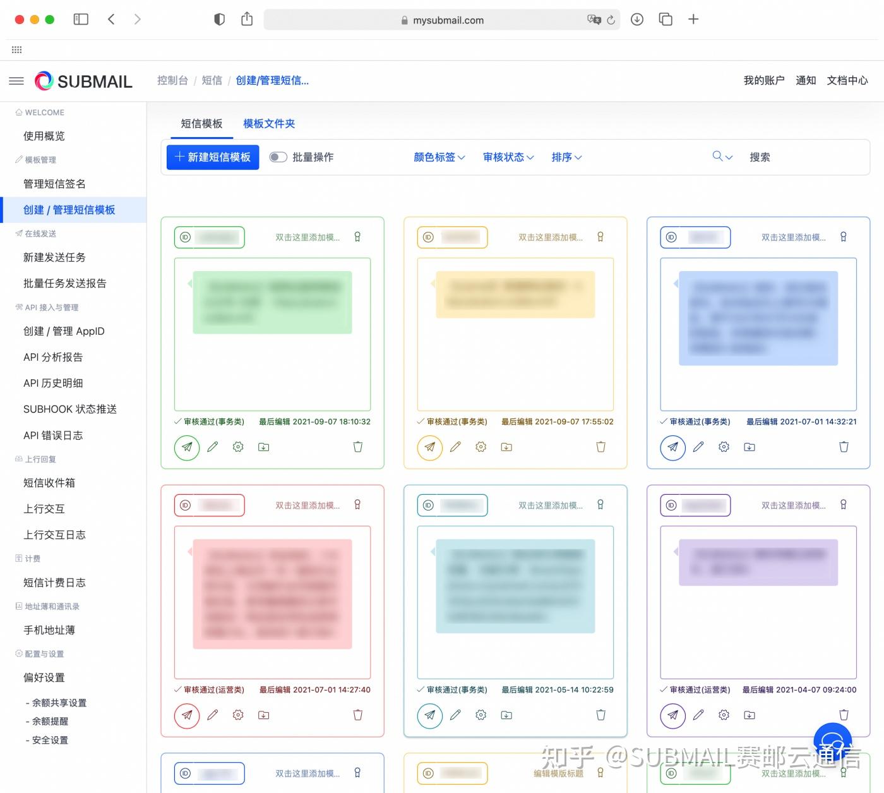Show Safari sidebar

(x=81, y=20)
